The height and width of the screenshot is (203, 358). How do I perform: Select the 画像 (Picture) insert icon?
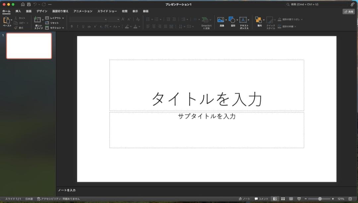click(x=221, y=20)
